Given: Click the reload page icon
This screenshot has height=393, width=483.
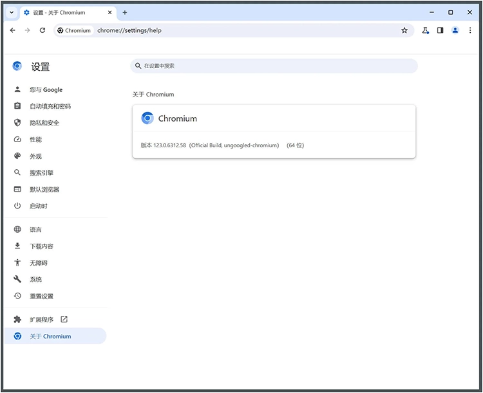Looking at the screenshot, I should (43, 30).
